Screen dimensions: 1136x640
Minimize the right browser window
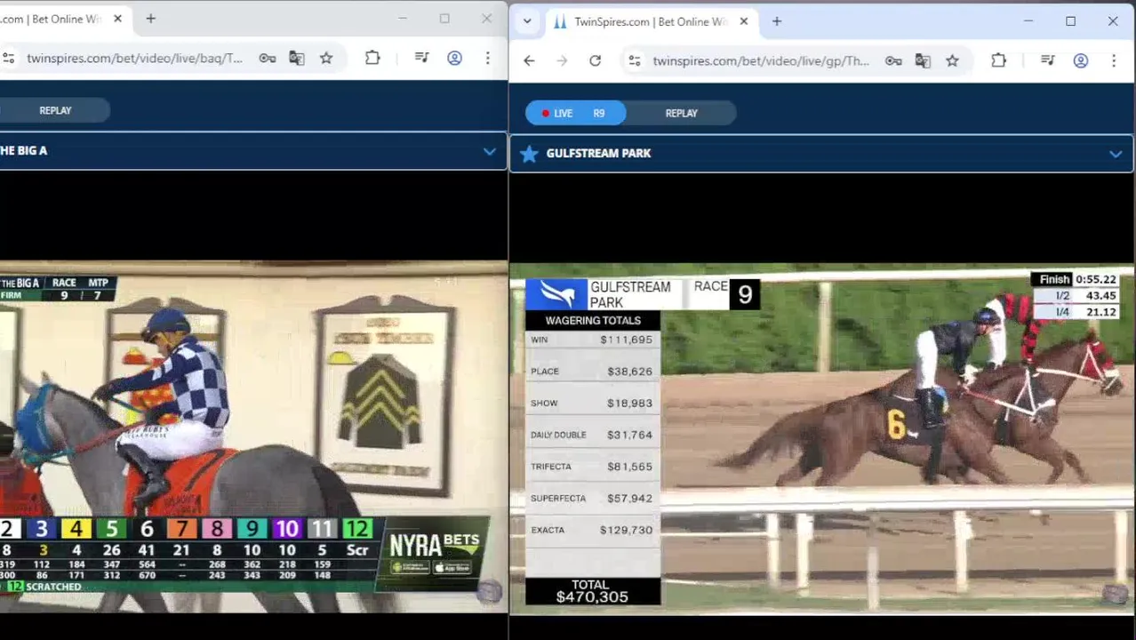pos(1028,21)
